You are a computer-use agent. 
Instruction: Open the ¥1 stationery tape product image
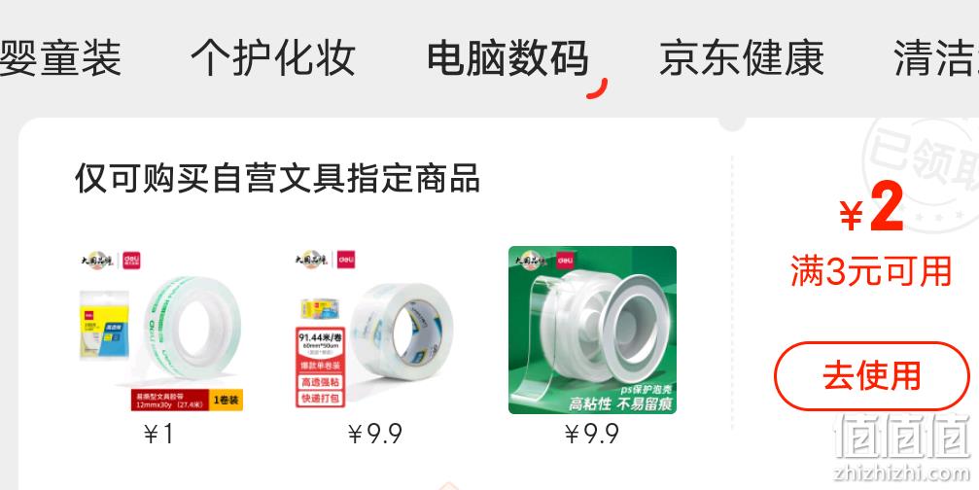(x=160, y=330)
